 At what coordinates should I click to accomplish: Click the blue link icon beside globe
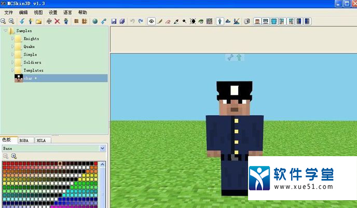click(x=104, y=21)
